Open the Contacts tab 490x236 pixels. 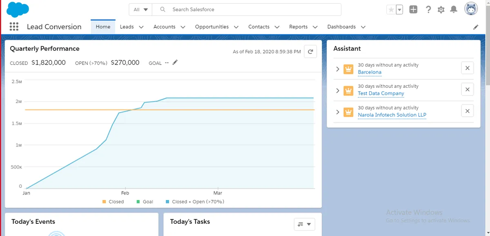(x=259, y=27)
